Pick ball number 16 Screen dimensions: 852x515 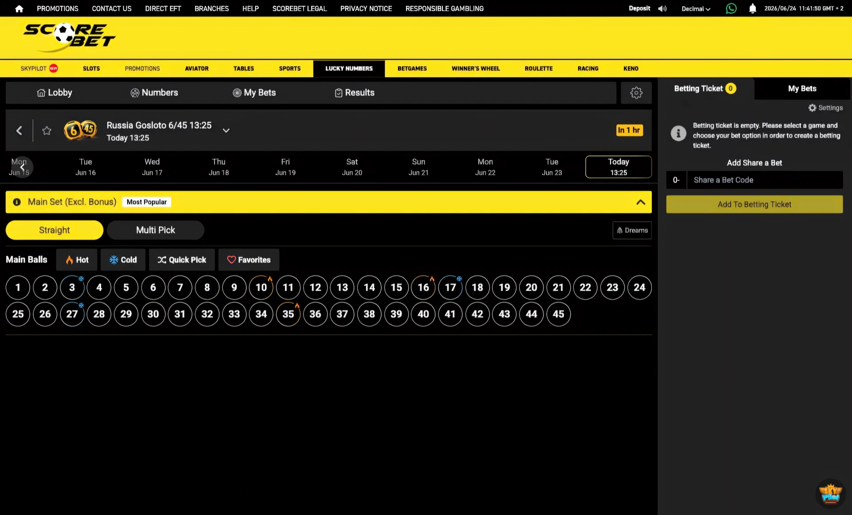click(x=423, y=287)
